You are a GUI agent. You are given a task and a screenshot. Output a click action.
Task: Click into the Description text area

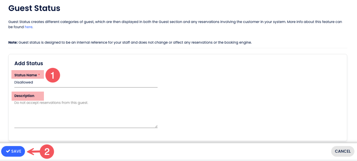(x=86, y=114)
